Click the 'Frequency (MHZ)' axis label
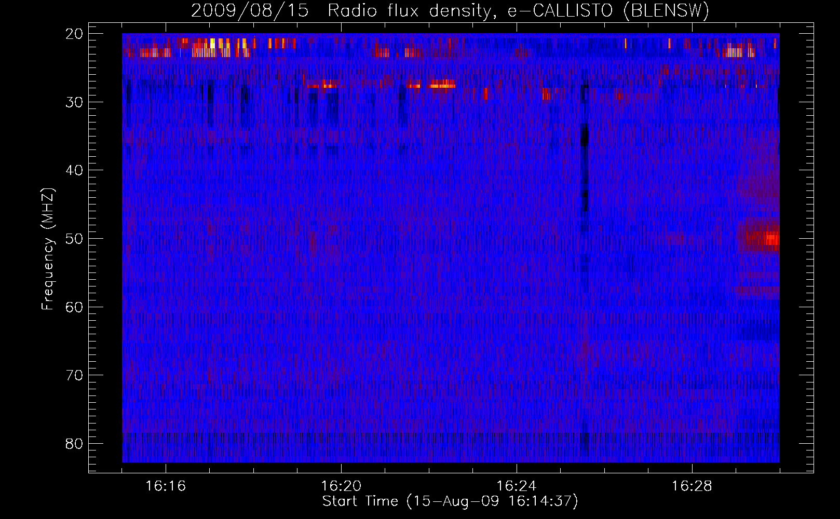Image resolution: width=840 pixels, height=519 pixels. (x=48, y=249)
